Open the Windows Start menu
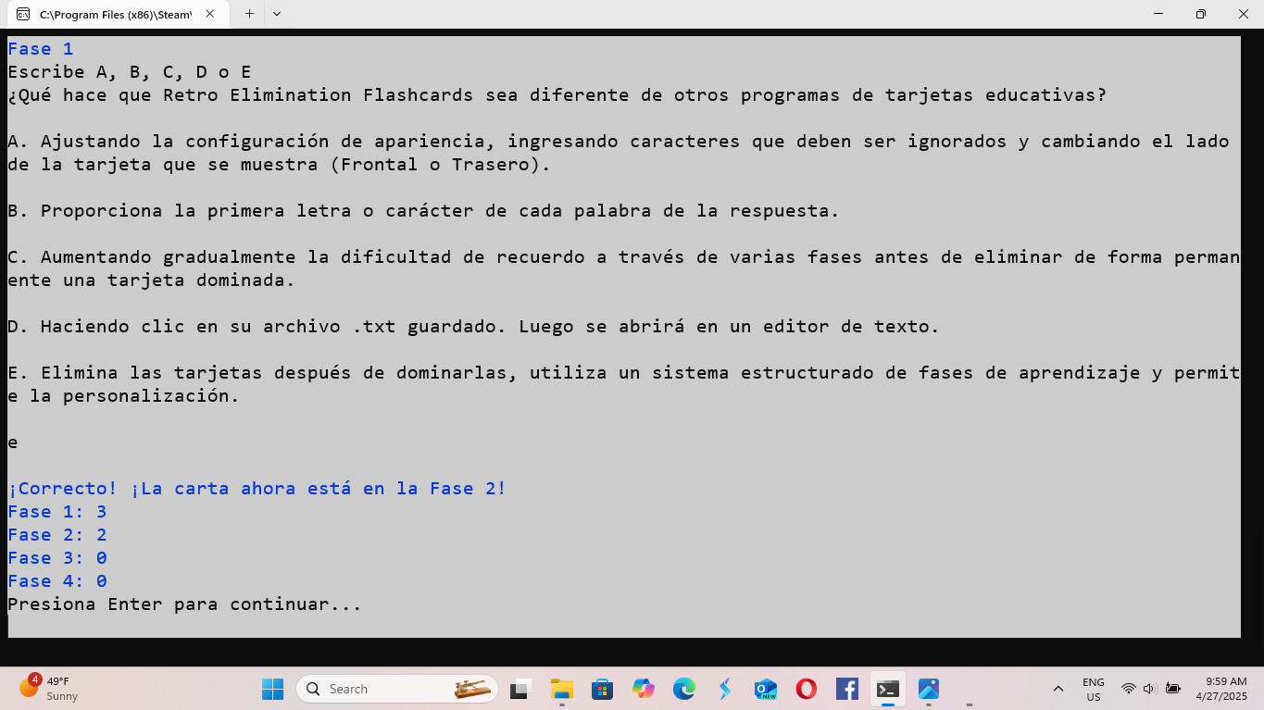1264x710 pixels. point(272,689)
